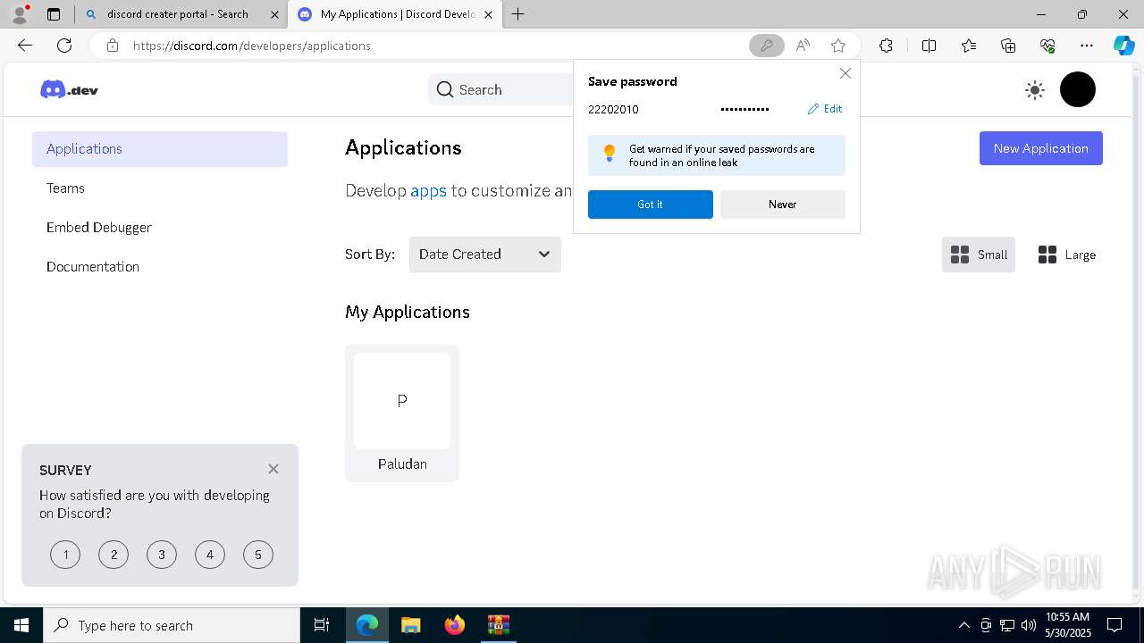Open Documentation in the sidebar
Image resolution: width=1144 pixels, height=643 pixels.
(160, 267)
